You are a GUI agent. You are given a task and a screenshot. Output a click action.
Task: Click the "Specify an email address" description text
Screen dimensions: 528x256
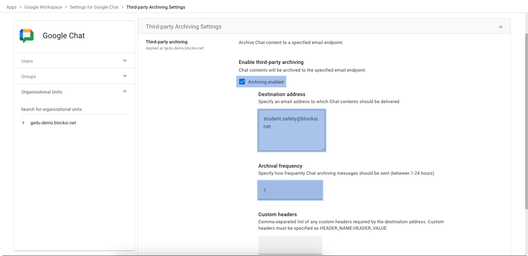329,102
